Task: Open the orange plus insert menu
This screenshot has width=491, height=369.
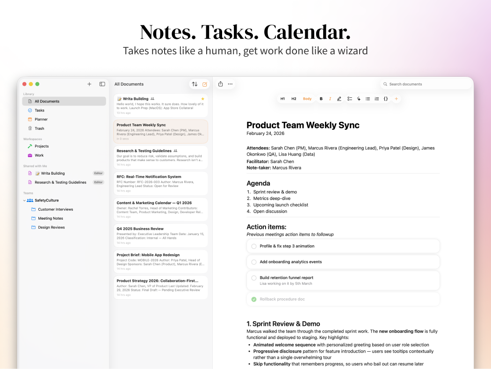Action: coord(397,99)
